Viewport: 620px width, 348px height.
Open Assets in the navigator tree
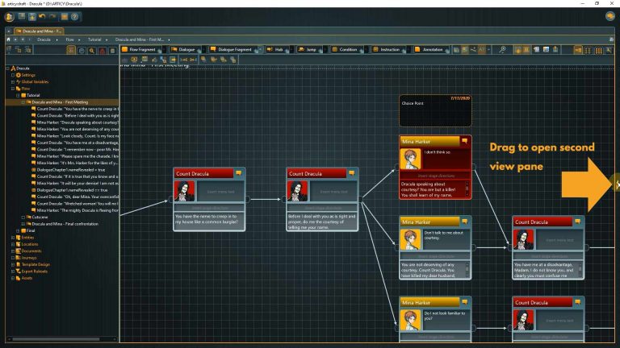[27, 278]
